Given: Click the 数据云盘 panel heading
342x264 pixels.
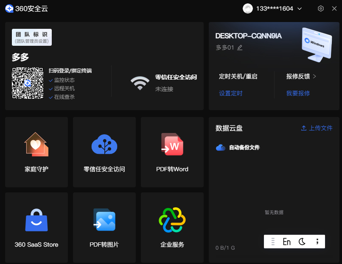Looking at the screenshot, I should (x=229, y=128).
